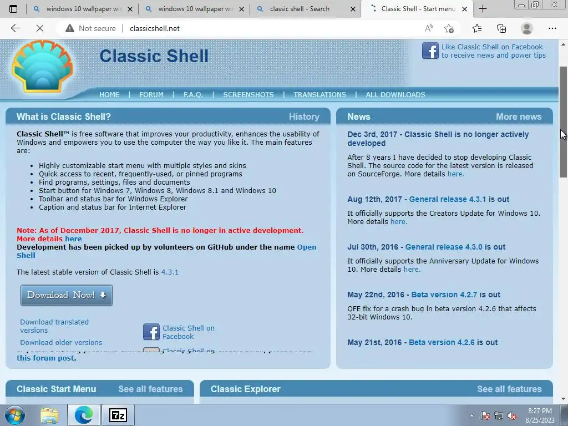Open Windows Start orb
Image resolution: width=568 pixels, height=426 pixels.
click(x=15, y=415)
